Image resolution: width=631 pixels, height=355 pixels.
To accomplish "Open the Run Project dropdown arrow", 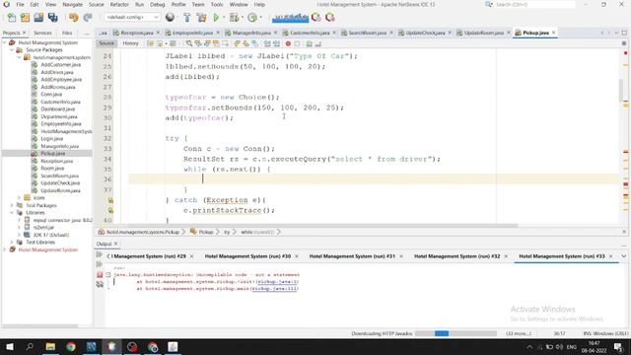I will [x=223, y=18].
